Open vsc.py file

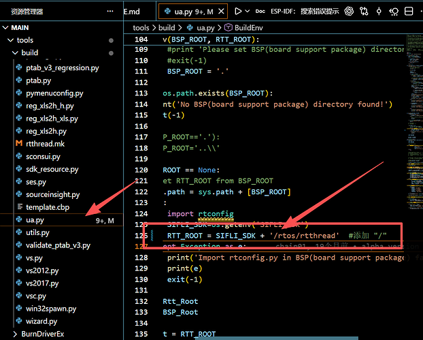(36, 296)
